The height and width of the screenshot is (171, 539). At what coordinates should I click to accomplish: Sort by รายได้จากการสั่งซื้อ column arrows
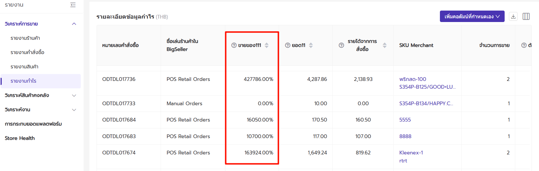(x=385, y=45)
